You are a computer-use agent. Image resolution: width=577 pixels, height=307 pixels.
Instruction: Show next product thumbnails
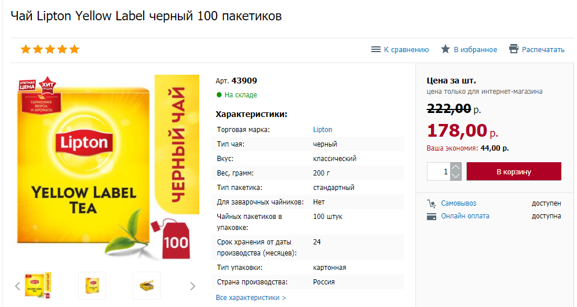pyautogui.click(x=193, y=286)
